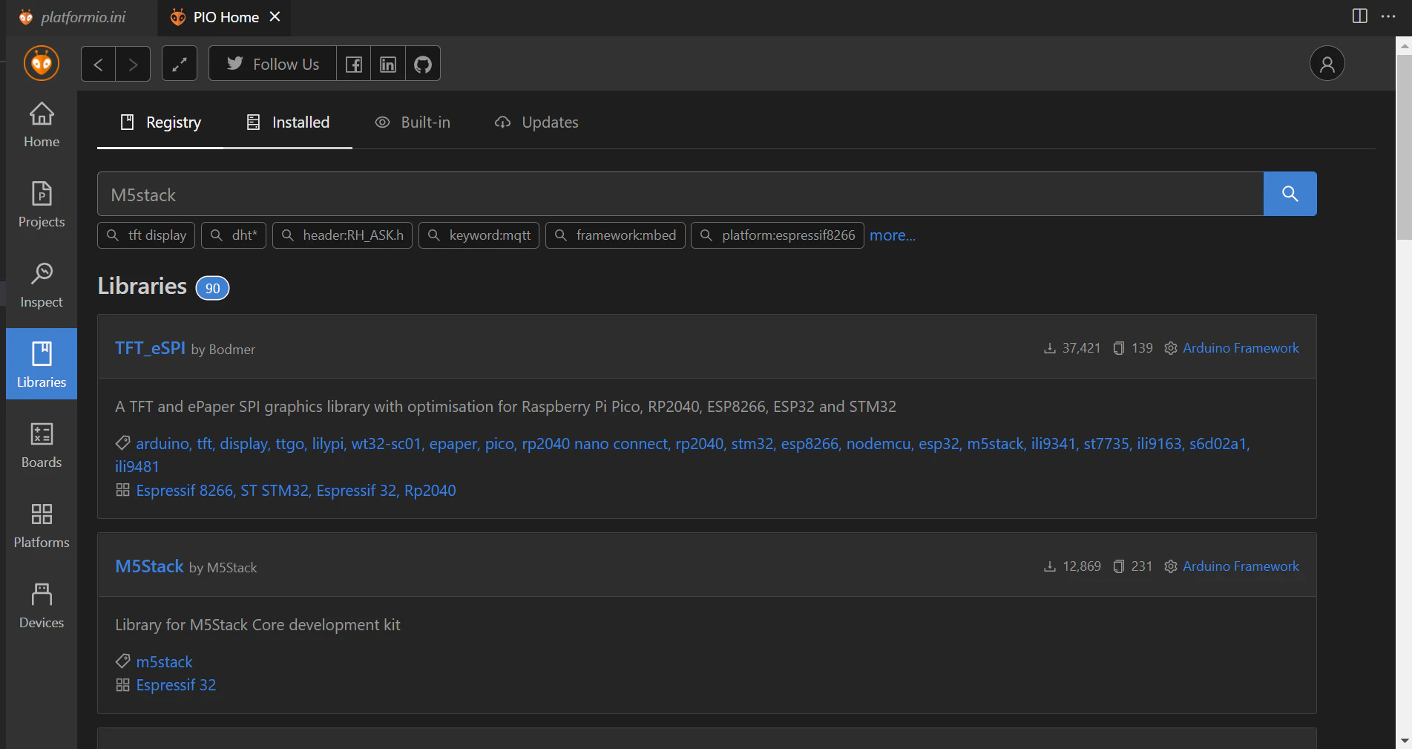Switch to the Updates tab
Screen dimensions: 1412x749
point(536,122)
